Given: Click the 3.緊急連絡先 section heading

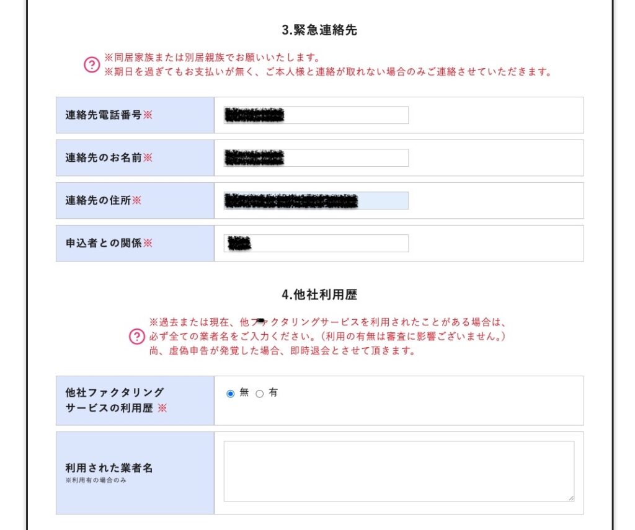Looking at the screenshot, I should (319, 30).
